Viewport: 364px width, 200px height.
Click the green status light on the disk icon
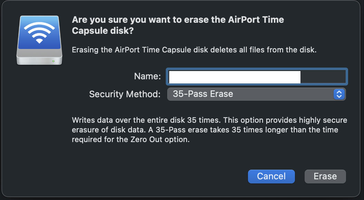pos(53,61)
